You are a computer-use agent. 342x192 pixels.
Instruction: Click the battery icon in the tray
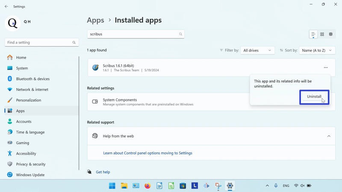(x=309, y=186)
